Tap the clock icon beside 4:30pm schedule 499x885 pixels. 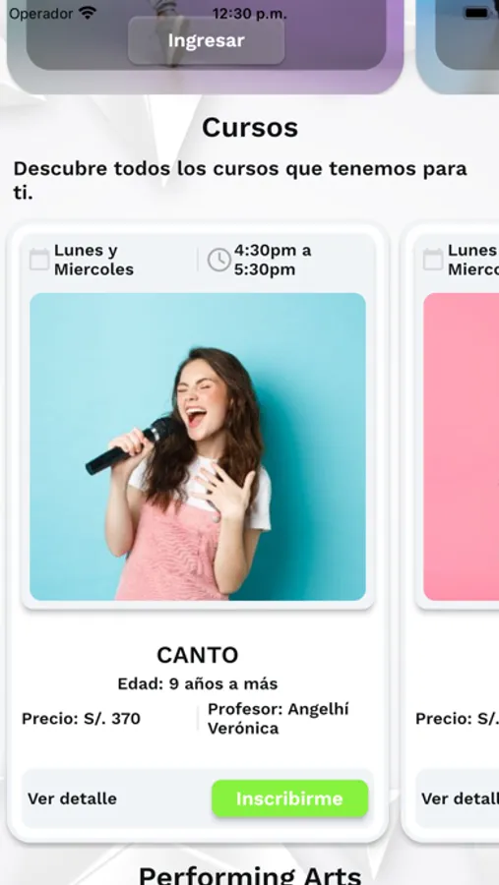219,260
